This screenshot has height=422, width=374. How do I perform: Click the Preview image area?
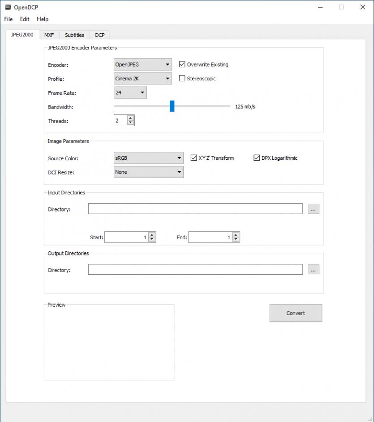point(109,343)
